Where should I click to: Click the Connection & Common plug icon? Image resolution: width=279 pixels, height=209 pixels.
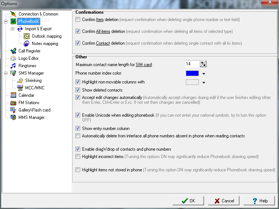point(13,14)
